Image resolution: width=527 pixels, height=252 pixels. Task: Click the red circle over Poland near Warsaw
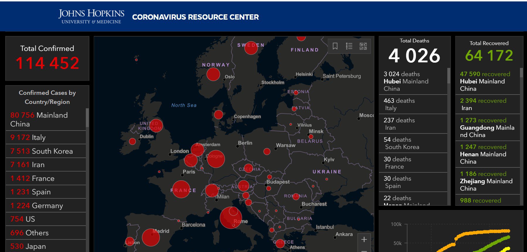coord(267,151)
